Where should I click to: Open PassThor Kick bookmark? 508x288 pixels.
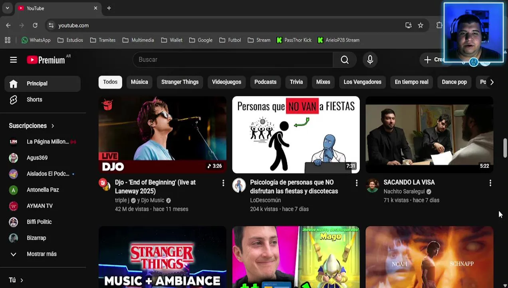coord(294,40)
